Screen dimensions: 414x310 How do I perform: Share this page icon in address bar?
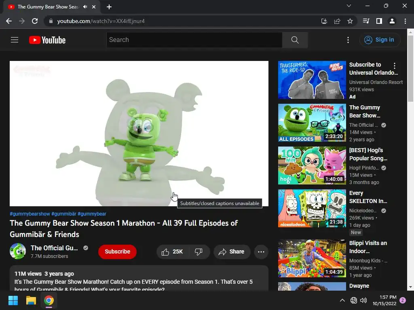(x=337, y=21)
